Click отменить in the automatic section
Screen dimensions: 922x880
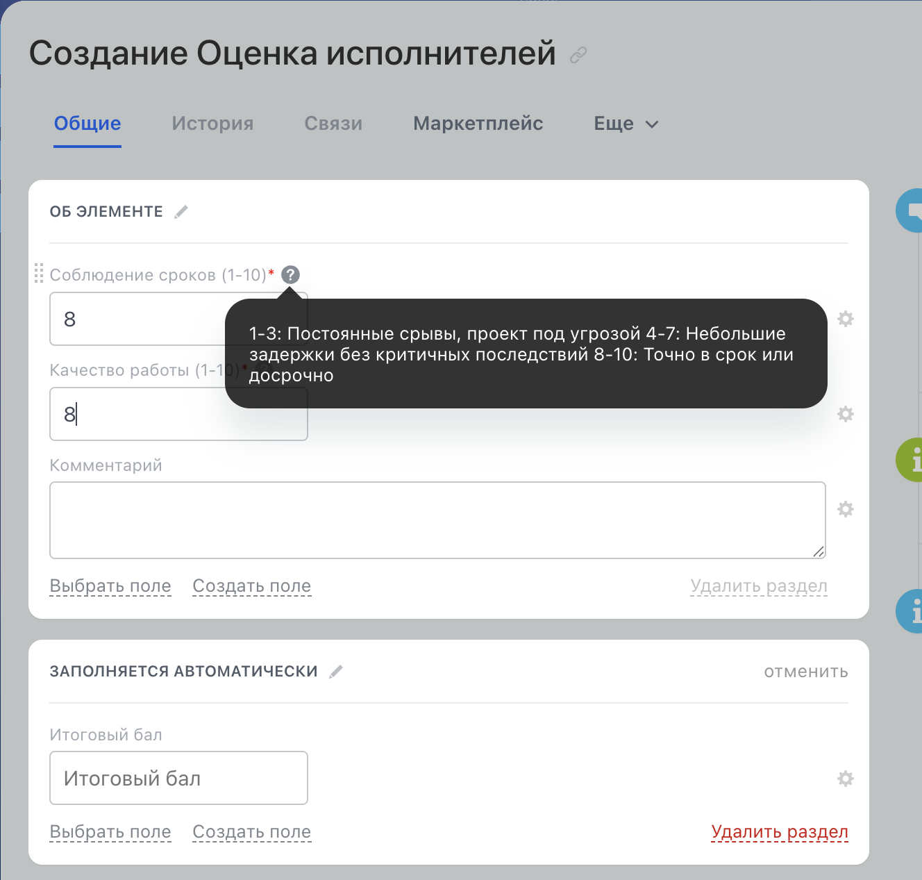806,672
